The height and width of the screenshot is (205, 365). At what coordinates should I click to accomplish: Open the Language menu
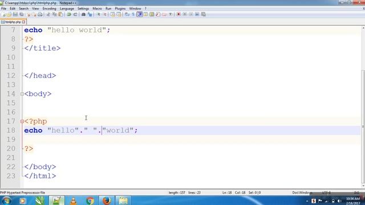tap(67, 9)
